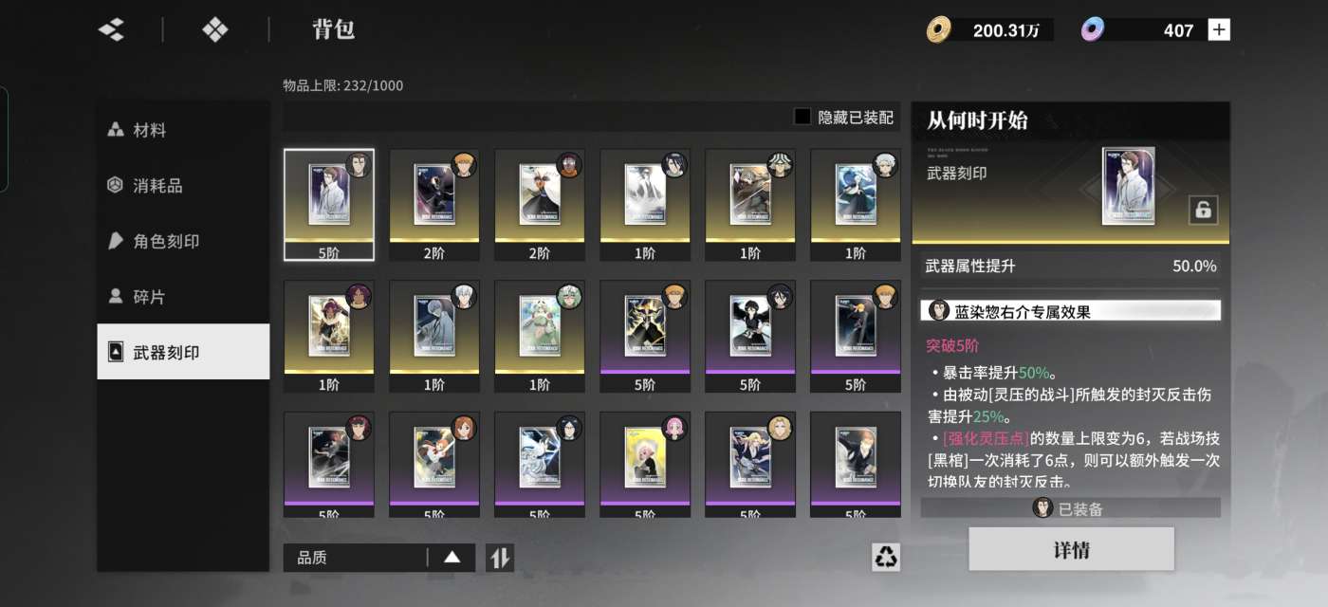Toggle the sort order swap-arrows icon

click(x=499, y=558)
